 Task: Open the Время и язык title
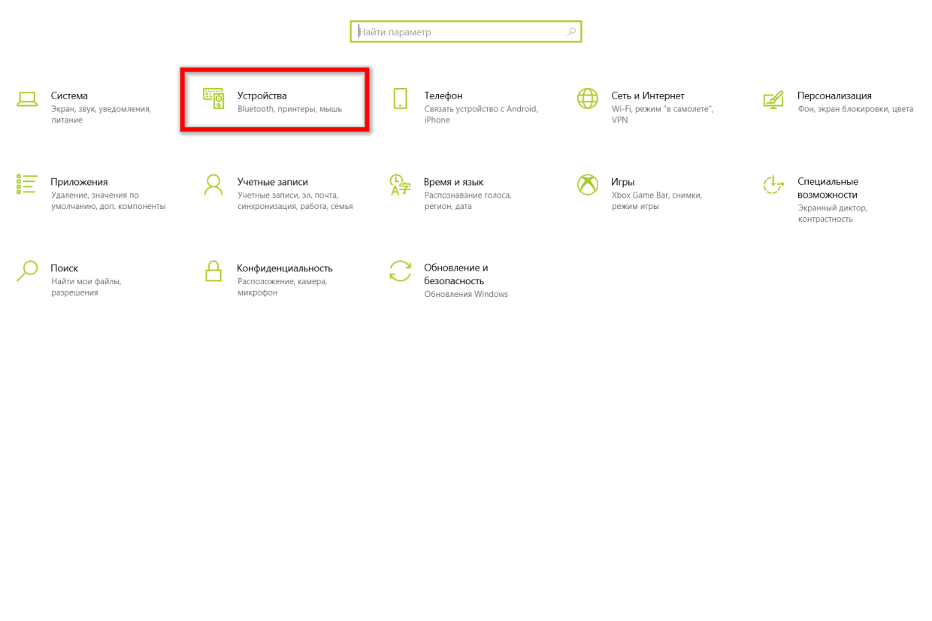point(454,182)
